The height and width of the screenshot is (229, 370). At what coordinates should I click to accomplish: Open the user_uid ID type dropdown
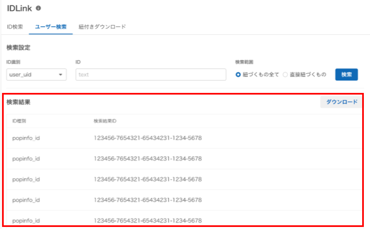coord(36,74)
